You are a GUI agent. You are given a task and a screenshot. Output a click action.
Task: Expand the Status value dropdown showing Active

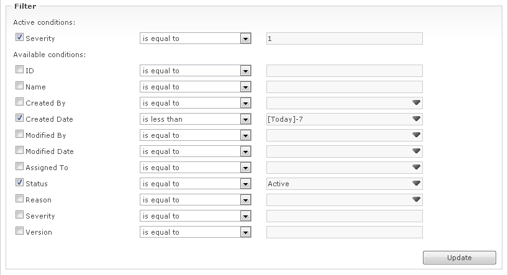coord(416,184)
